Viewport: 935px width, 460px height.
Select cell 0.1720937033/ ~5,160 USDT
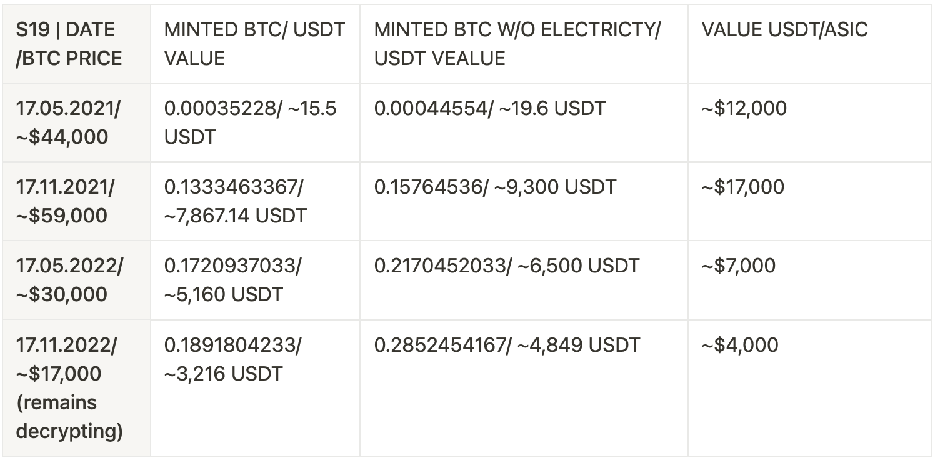point(255,280)
